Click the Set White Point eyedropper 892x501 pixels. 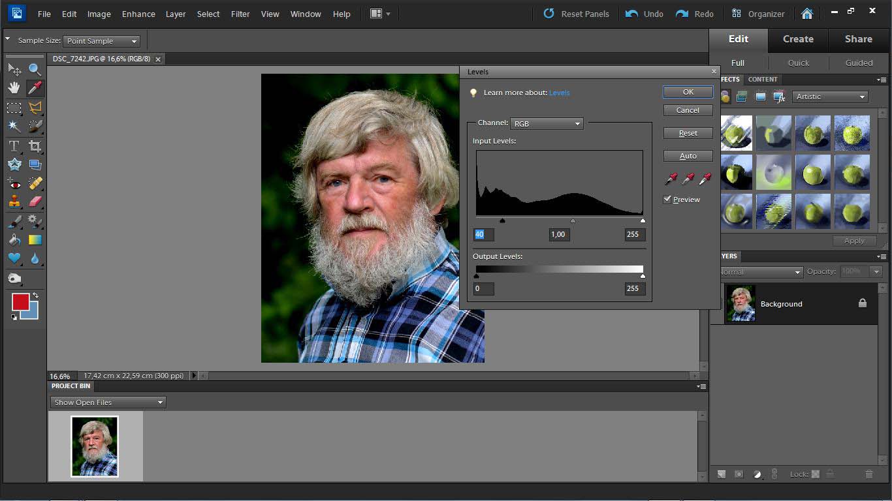(705, 179)
